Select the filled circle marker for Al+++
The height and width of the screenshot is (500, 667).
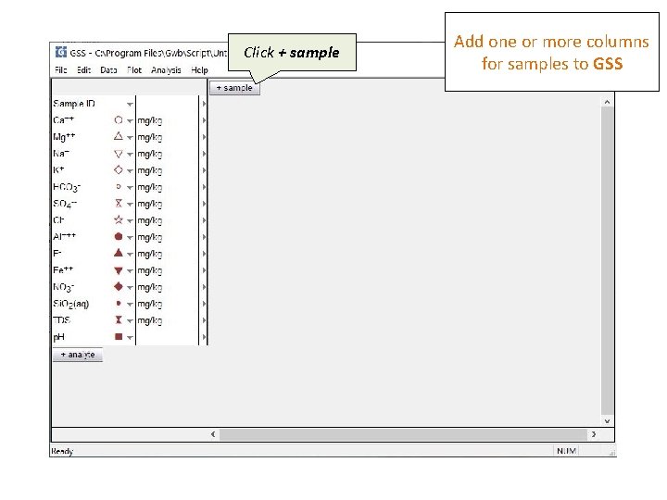tap(119, 236)
